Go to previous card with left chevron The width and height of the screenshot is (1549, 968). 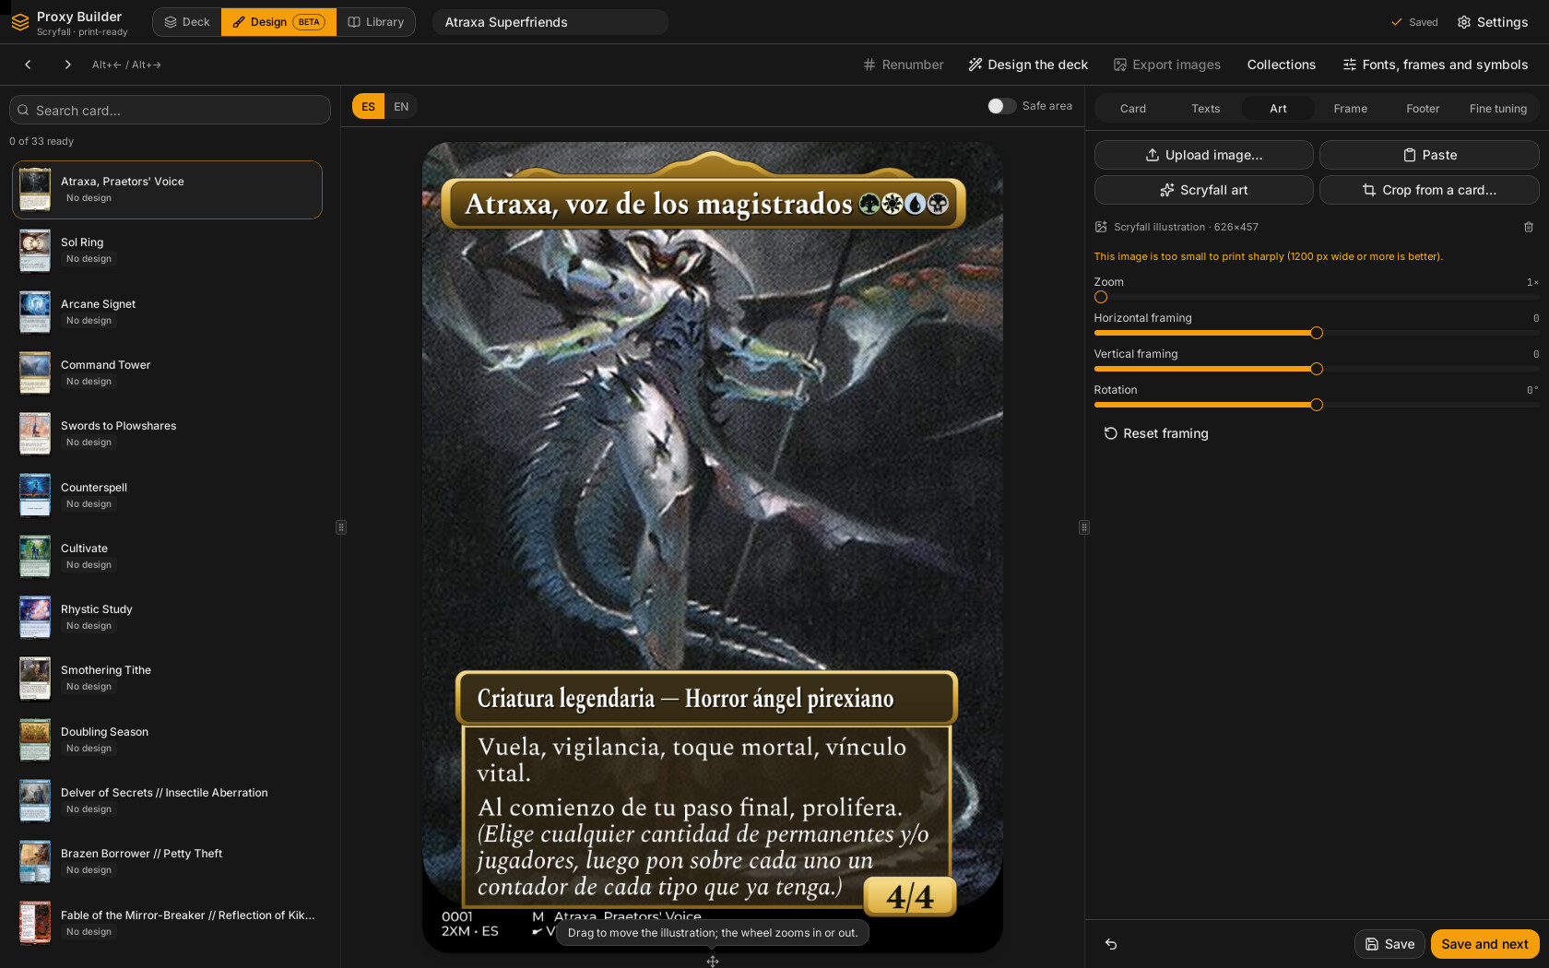(28, 65)
